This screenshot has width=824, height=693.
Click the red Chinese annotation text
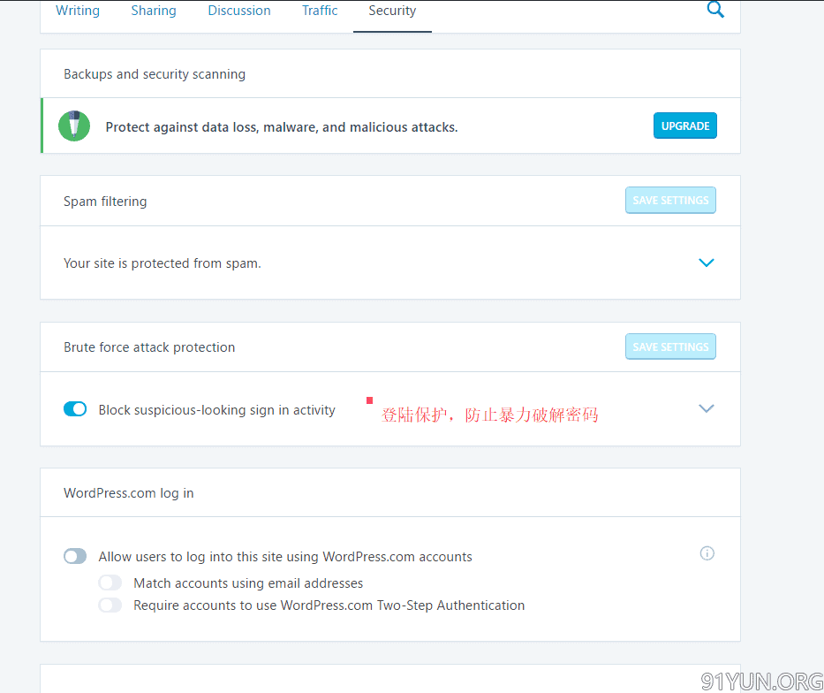point(489,415)
